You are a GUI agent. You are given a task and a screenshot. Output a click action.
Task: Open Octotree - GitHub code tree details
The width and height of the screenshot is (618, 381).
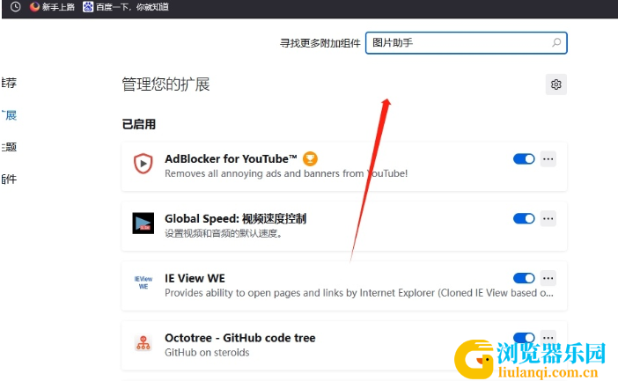(x=240, y=338)
